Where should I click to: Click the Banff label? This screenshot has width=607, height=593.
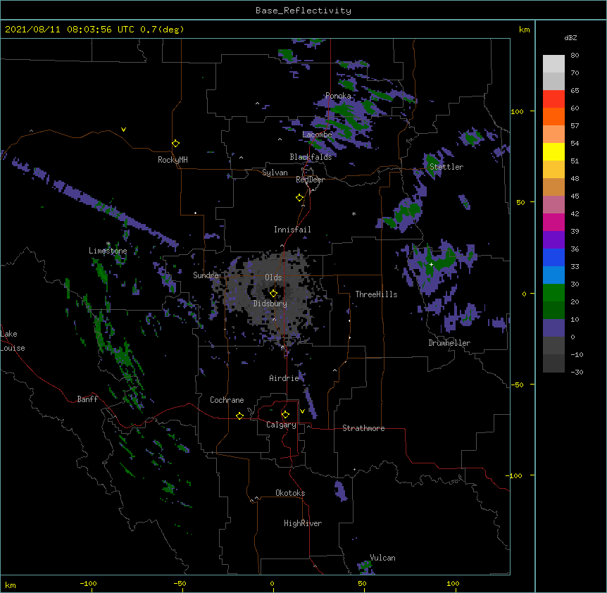[87, 399]
